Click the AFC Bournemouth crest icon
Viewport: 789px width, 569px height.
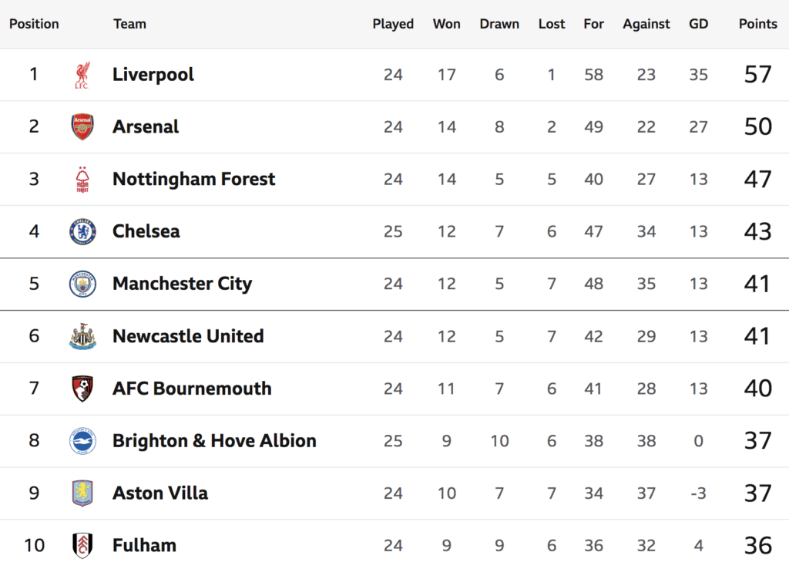click(x=82, y=389)
